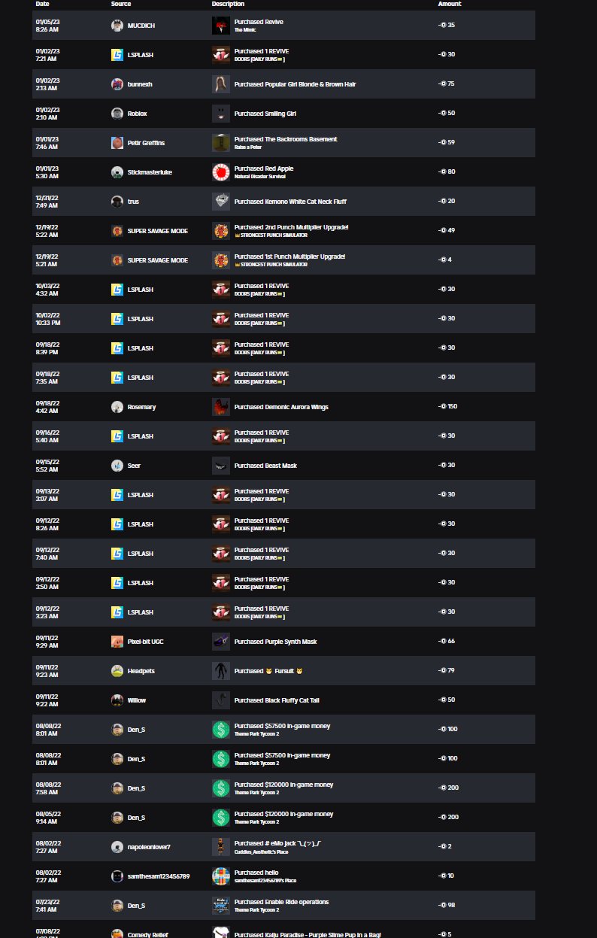Image resolution: width=597 pixels, height=938 pixels.
Task: Open napoleonlover7 profile link
Action: click(149, 847)
